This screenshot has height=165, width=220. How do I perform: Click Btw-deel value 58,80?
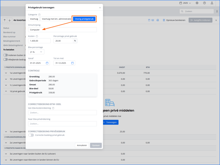click(x=51, y=88)
